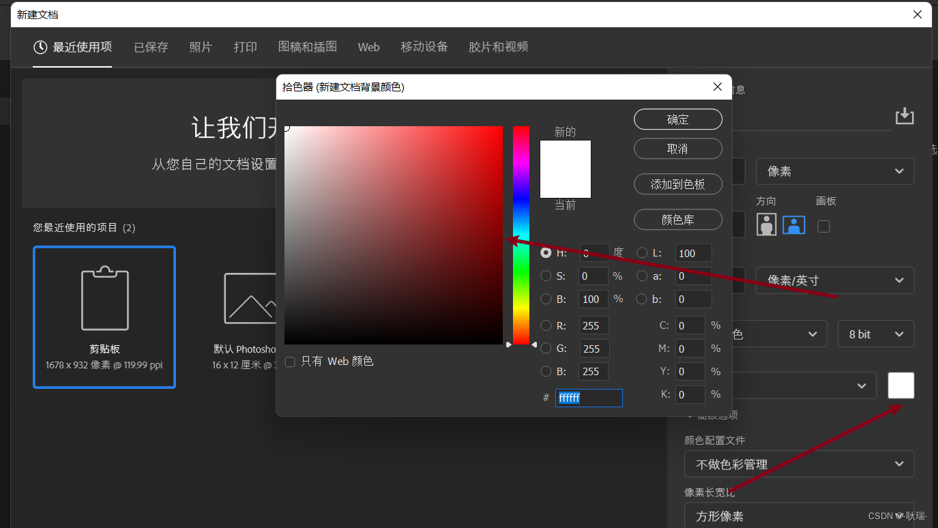Click the G value input field

[x=594, y=349]
